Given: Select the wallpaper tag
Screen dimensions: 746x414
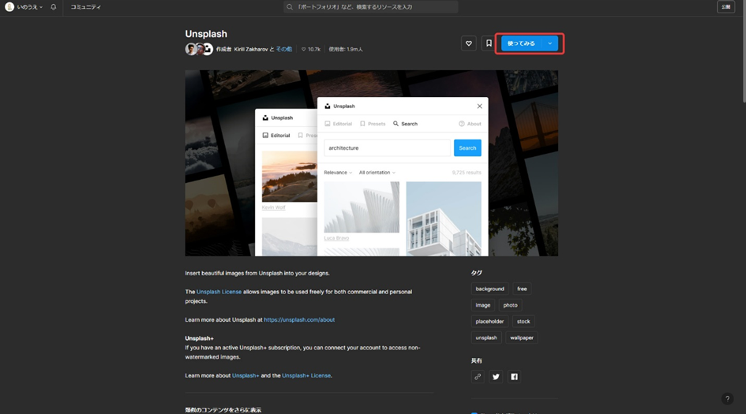Looking at the screenshot, I should pyautogui.click(x=522, y=338).
